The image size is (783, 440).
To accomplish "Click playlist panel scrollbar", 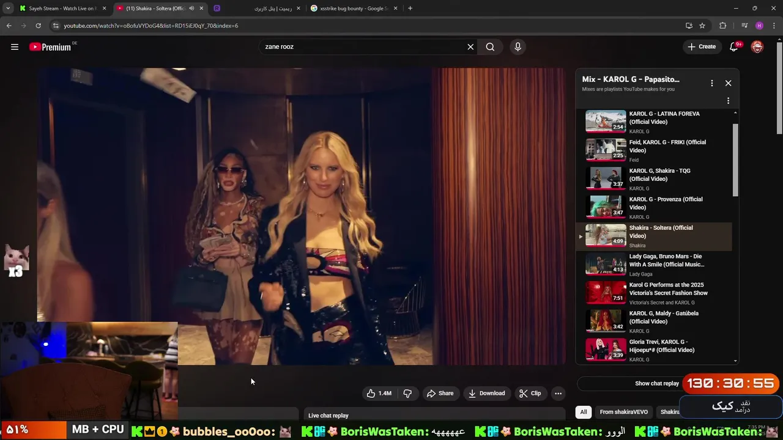I will pos(735,160).
